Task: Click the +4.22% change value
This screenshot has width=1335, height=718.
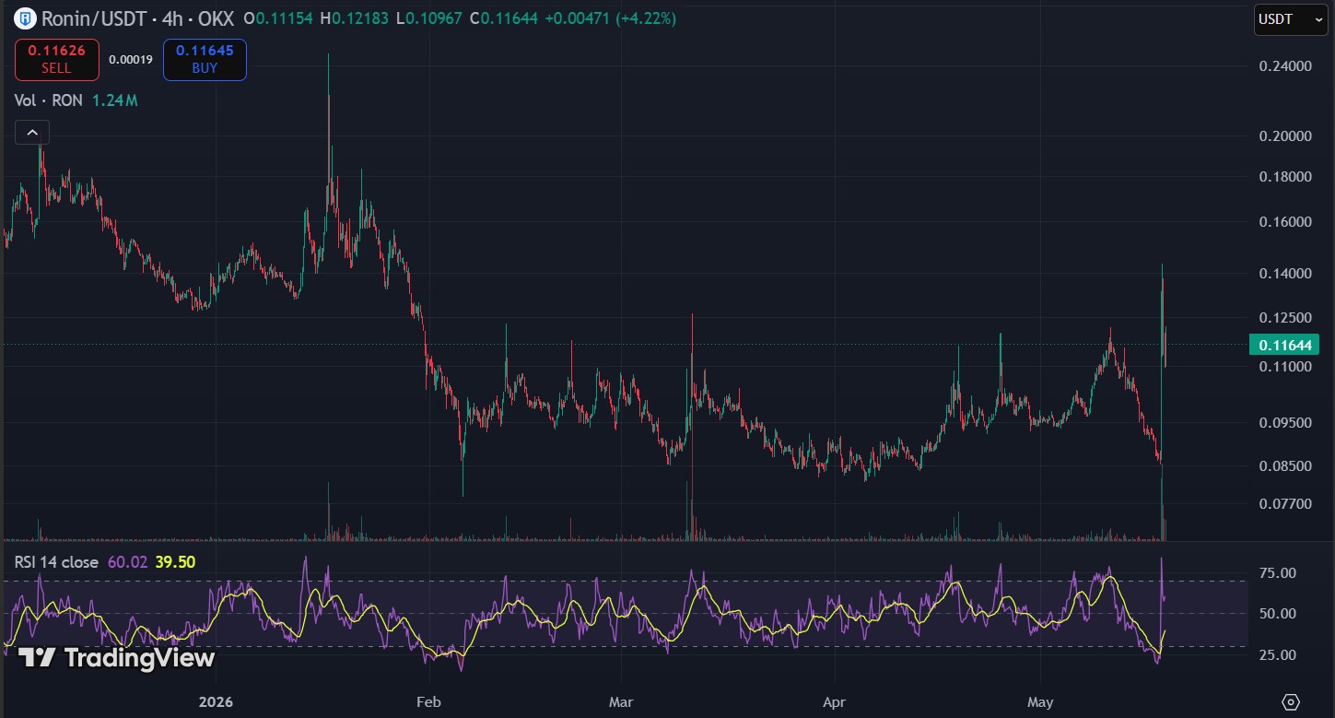Action: 646,18
